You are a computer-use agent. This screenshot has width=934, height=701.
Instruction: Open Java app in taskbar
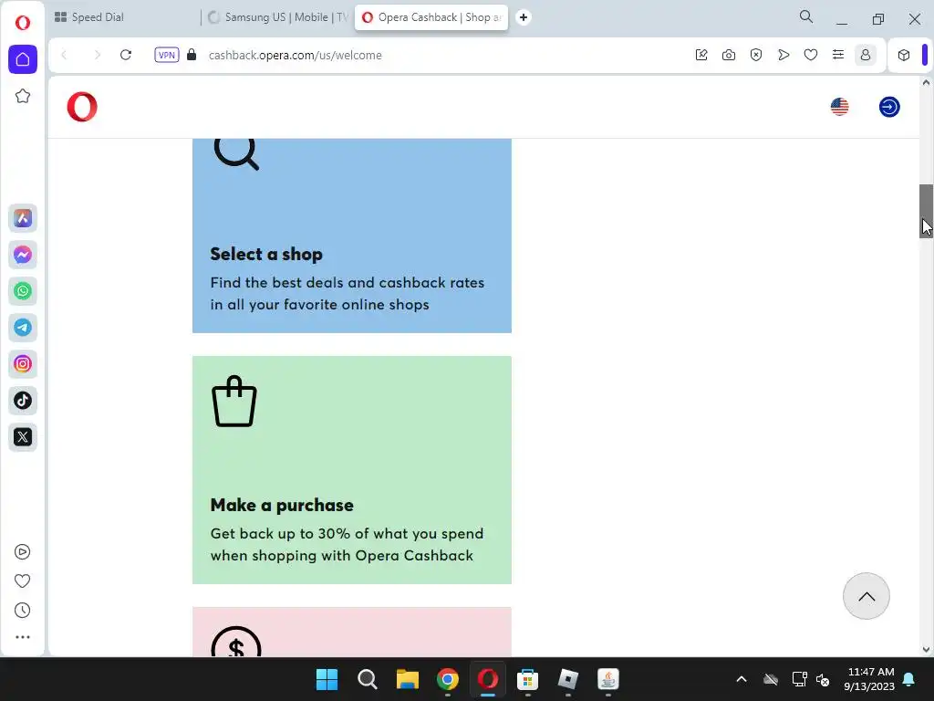pos(608,679)
